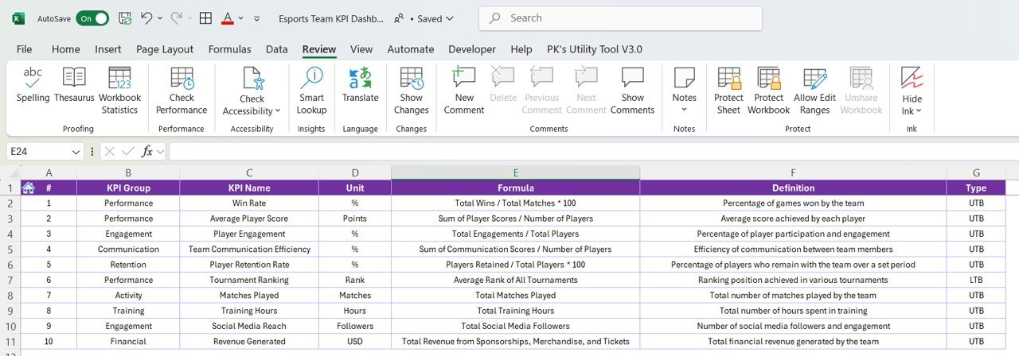Click the insert function fx icon
The height and width of the screenshot is (356, 1019).
click(x=147, y=151)
